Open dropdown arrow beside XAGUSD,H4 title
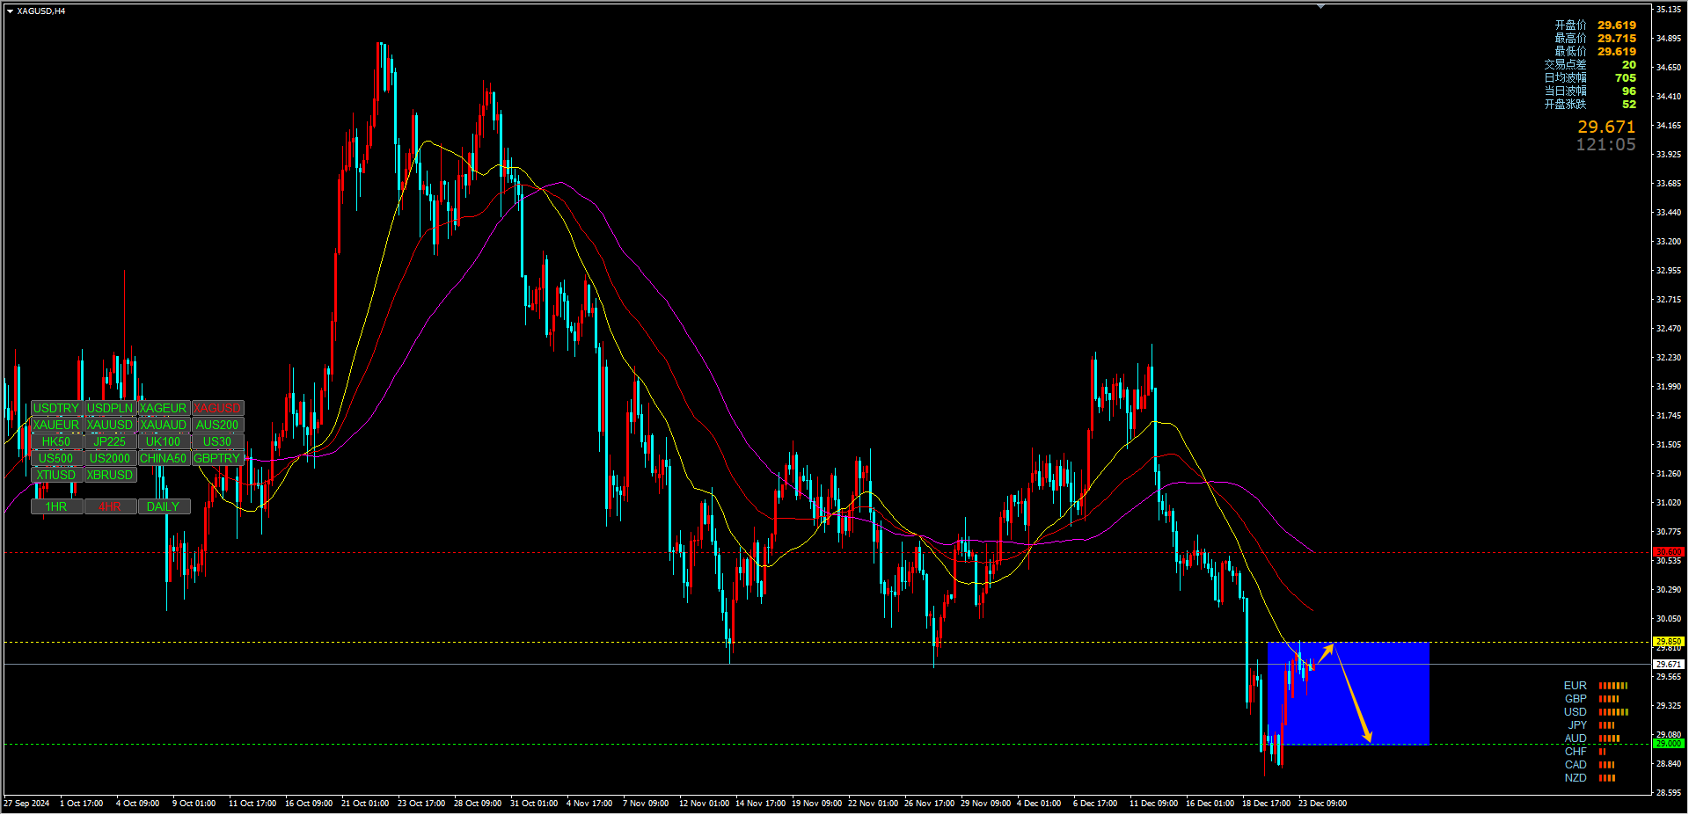The width and height of the screenshot is (1689, 815). (11, 11)
